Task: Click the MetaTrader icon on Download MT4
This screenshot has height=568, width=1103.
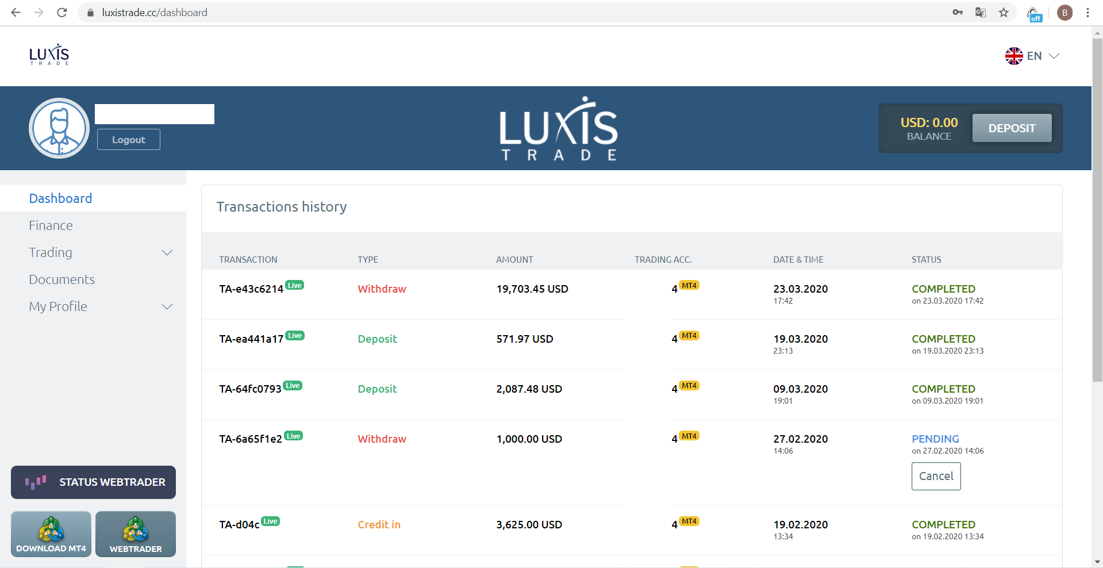Action: coord(51,529)
